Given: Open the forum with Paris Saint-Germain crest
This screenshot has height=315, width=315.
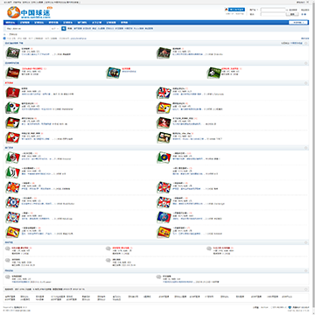Looking at the screenshot, I should point(164,217).
